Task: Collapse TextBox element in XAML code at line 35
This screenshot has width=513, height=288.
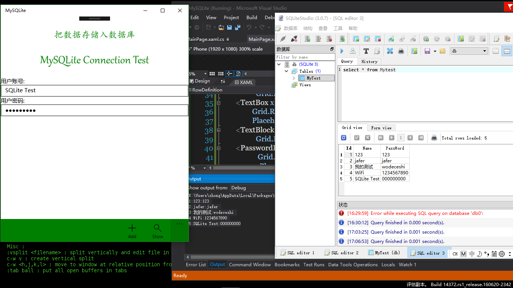Action: click(x=219, y=103)
